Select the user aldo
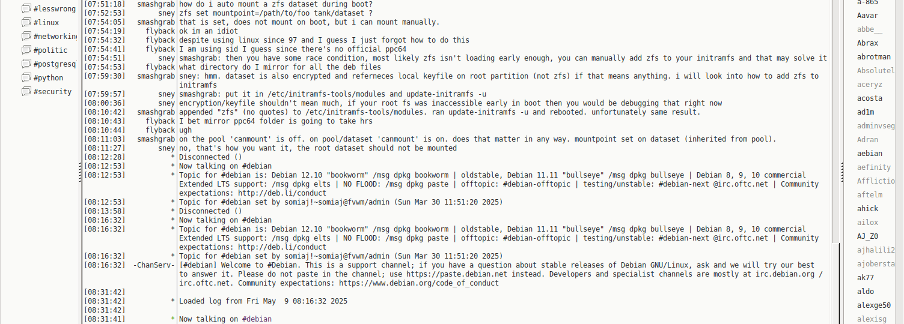904x324 pixels. (866, 292)
